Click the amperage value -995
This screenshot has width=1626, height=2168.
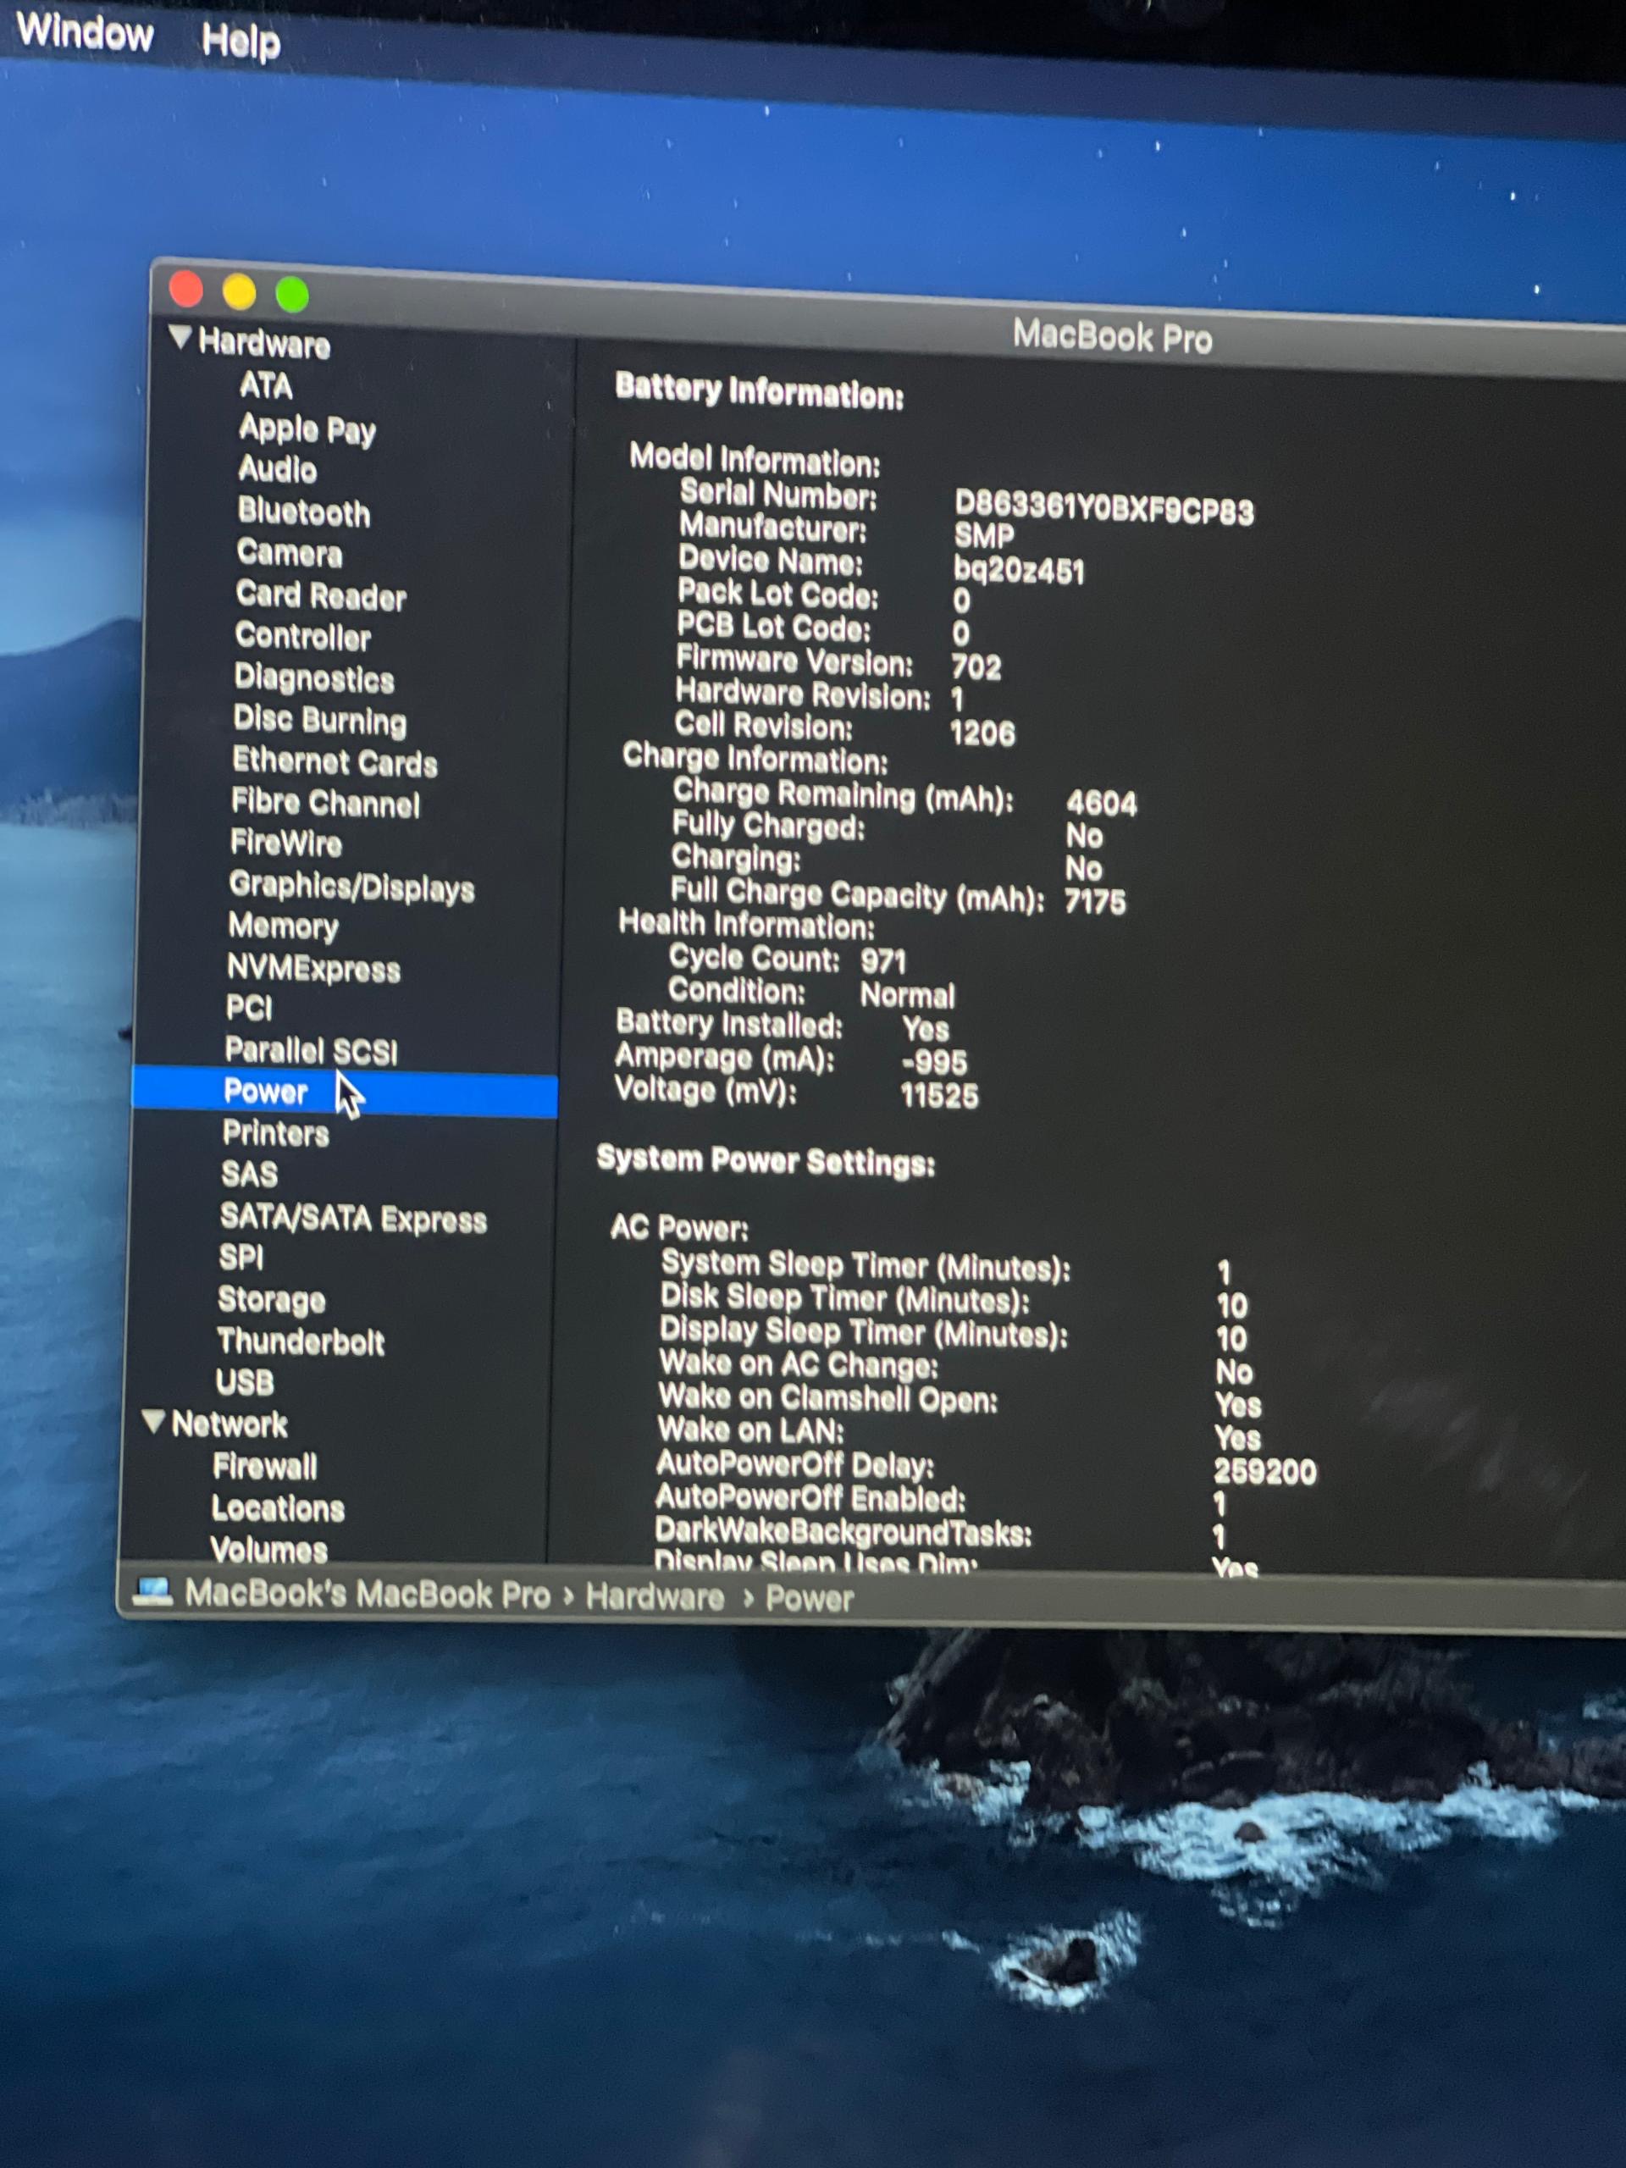pos(933,1061)
